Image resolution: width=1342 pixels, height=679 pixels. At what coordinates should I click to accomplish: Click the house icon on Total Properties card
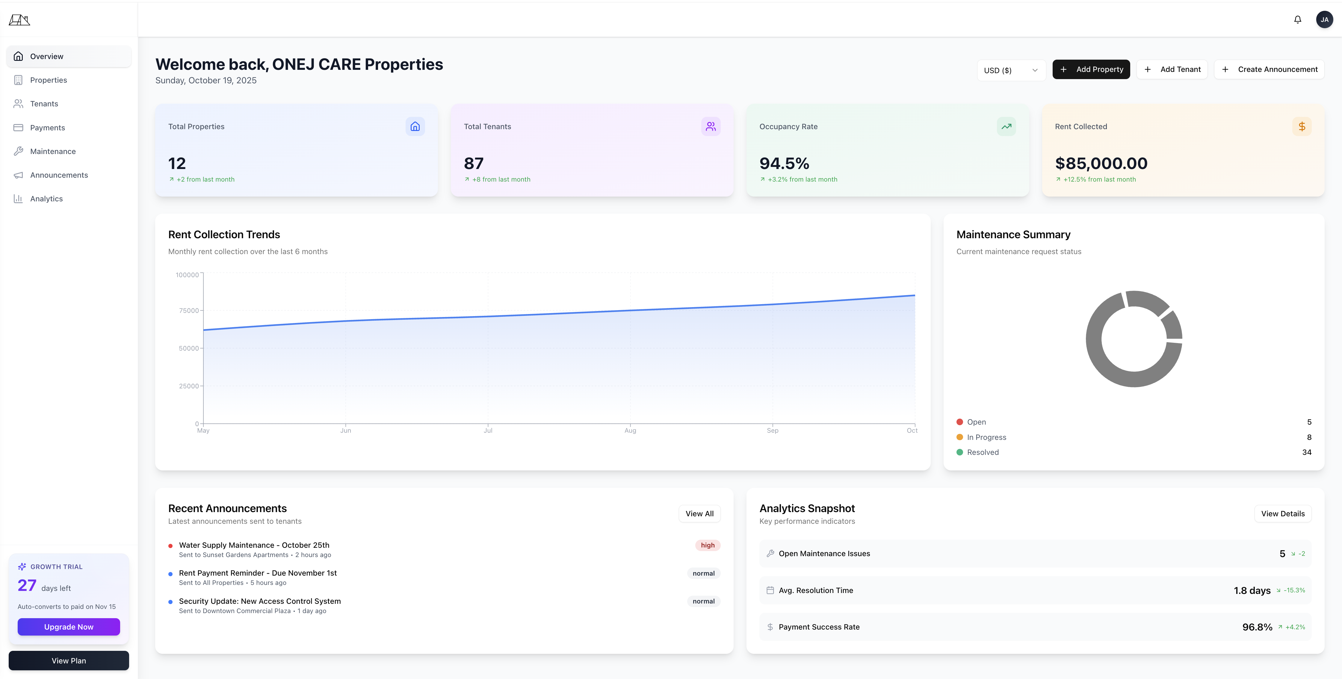click(415, 126)
